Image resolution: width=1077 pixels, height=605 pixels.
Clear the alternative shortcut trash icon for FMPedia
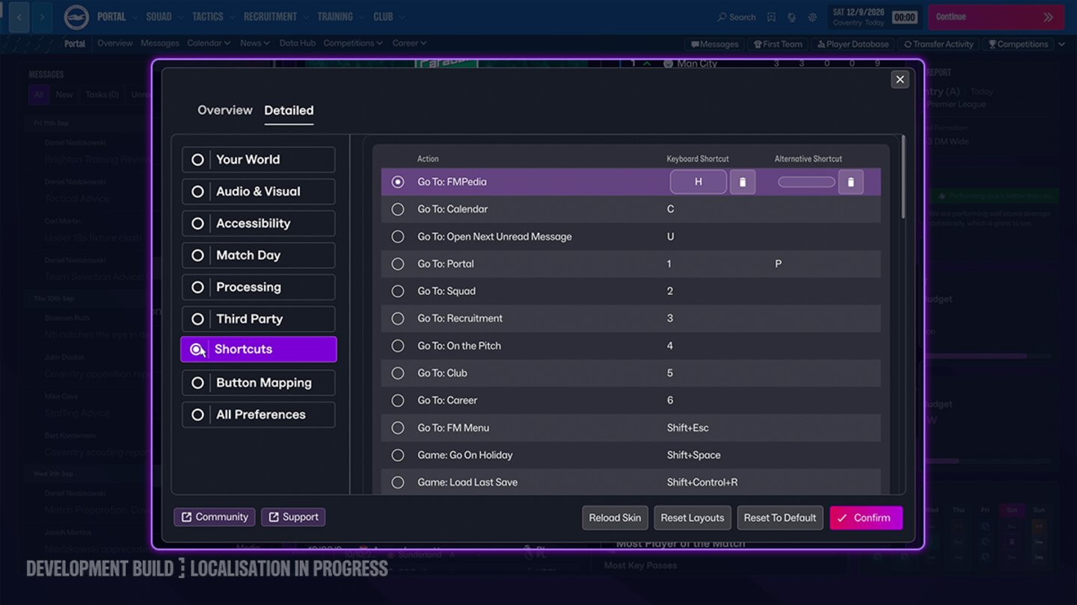[x=850, y=182]
